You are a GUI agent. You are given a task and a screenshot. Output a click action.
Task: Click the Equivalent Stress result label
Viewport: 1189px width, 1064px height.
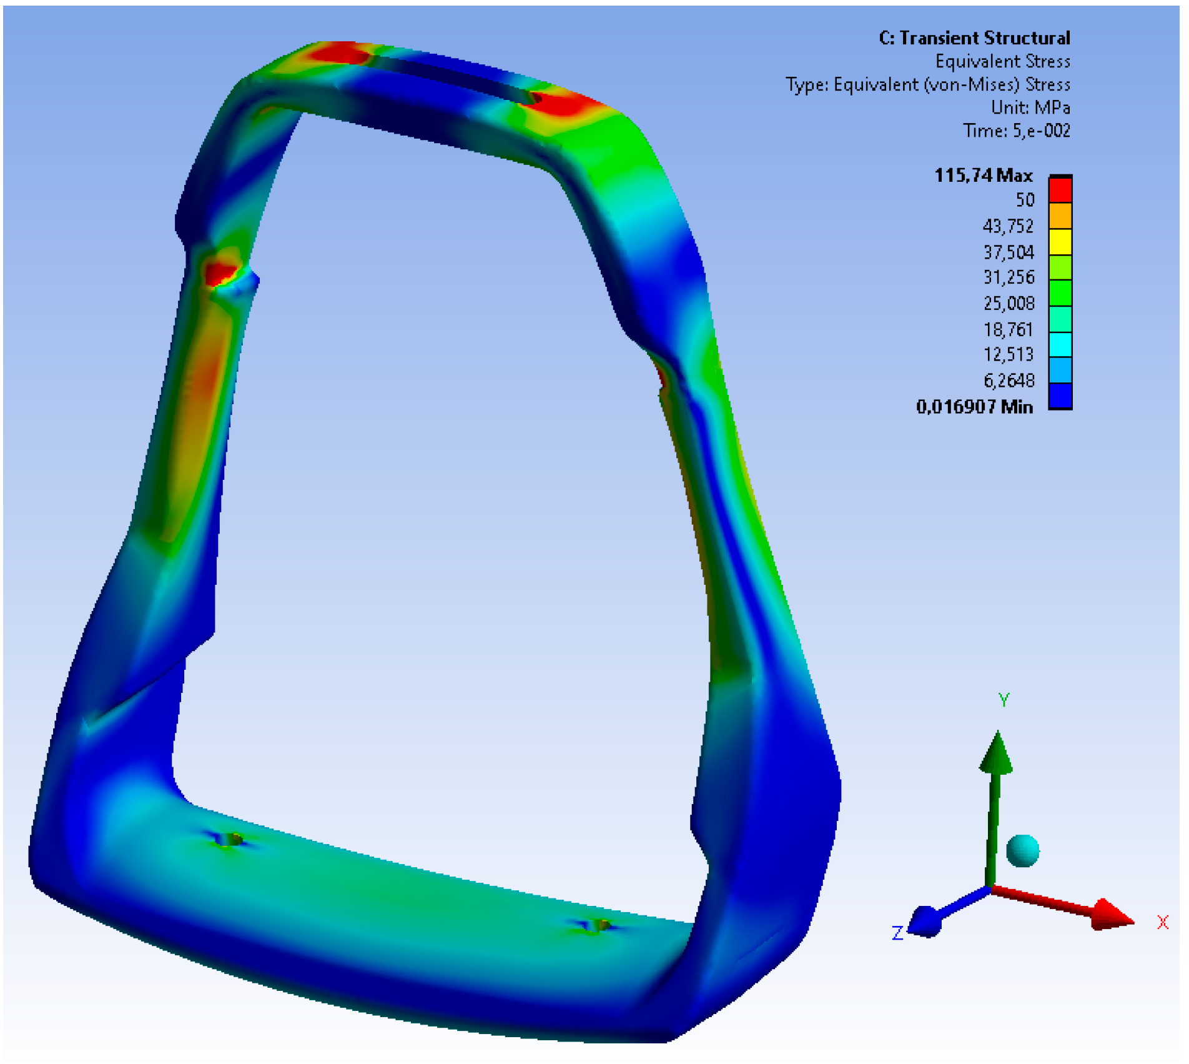[1002, 61]
